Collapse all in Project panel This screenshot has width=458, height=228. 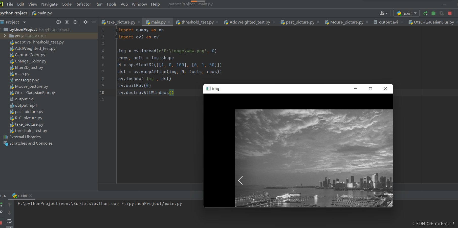75,22
